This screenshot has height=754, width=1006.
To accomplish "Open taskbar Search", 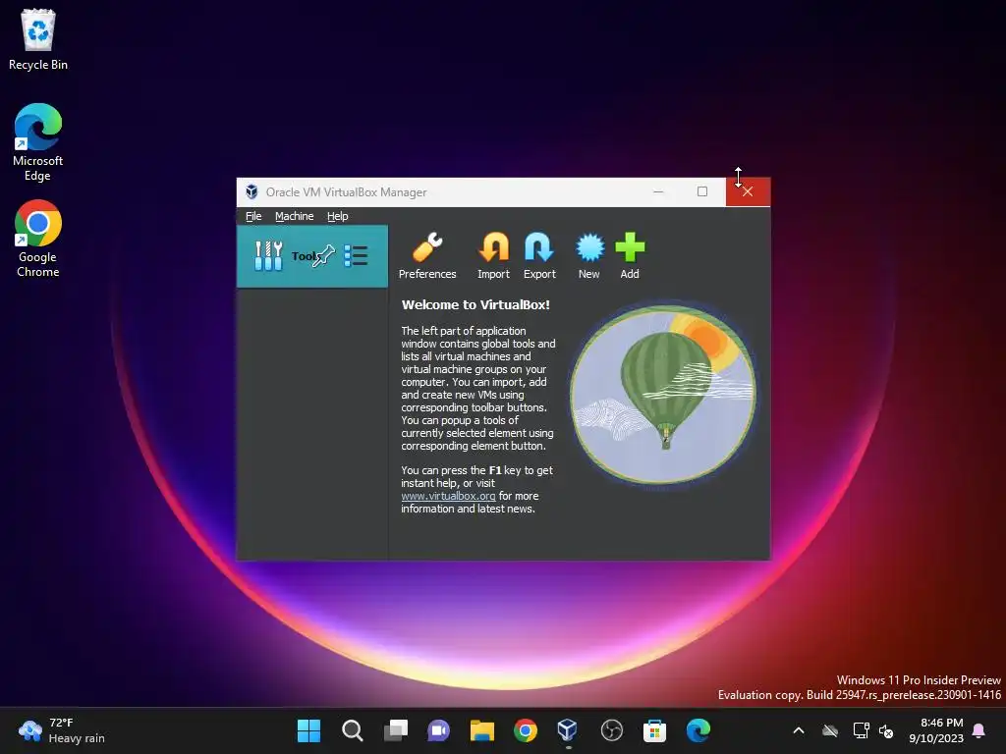I will click(x=353, y=730).
